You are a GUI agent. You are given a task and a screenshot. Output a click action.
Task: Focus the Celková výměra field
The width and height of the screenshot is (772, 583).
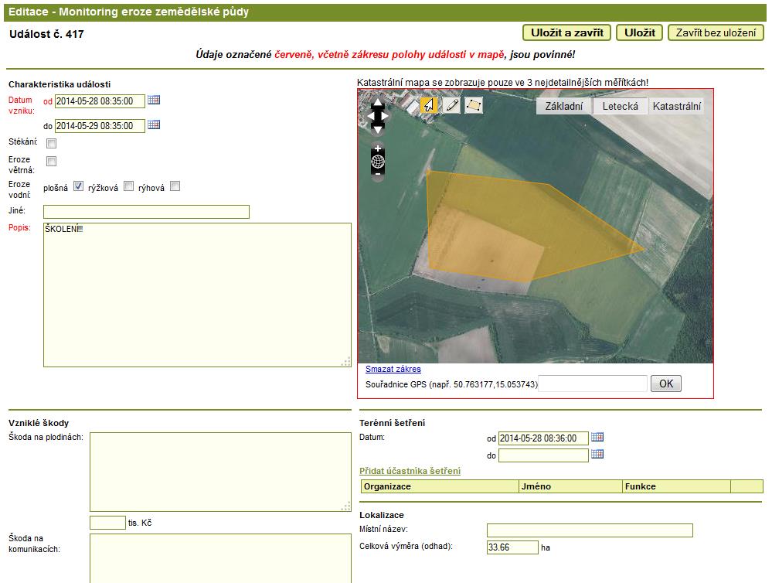512,547
